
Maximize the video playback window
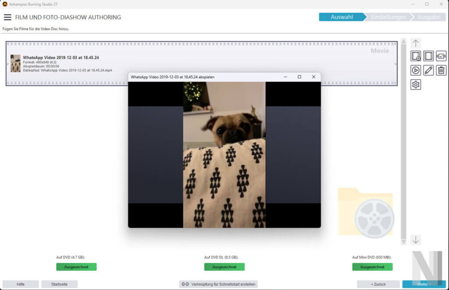[x=299, y=77]
